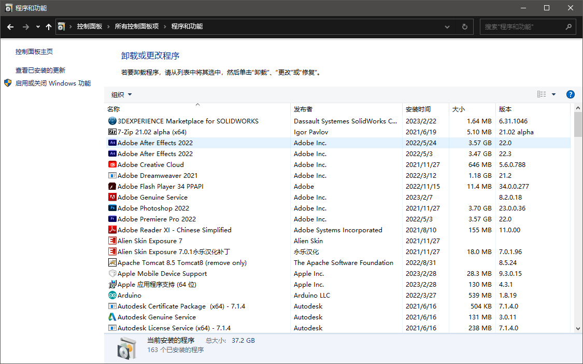Click the 646 MB size cell
This screenshot has height=364, width=583.
tap(480, 164)
